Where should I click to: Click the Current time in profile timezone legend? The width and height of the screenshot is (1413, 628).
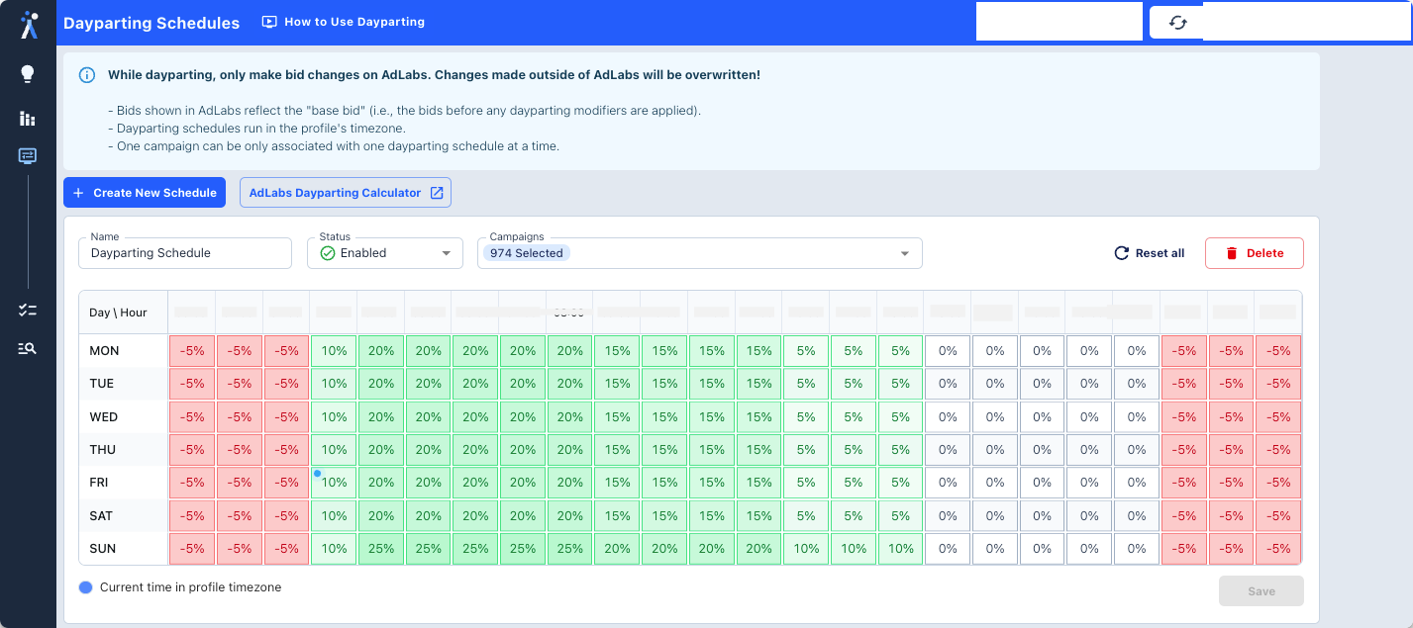(x=180, y=587)
